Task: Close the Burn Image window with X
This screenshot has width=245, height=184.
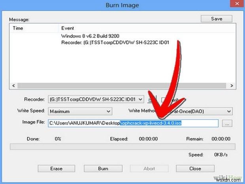Action: (237, 4)
